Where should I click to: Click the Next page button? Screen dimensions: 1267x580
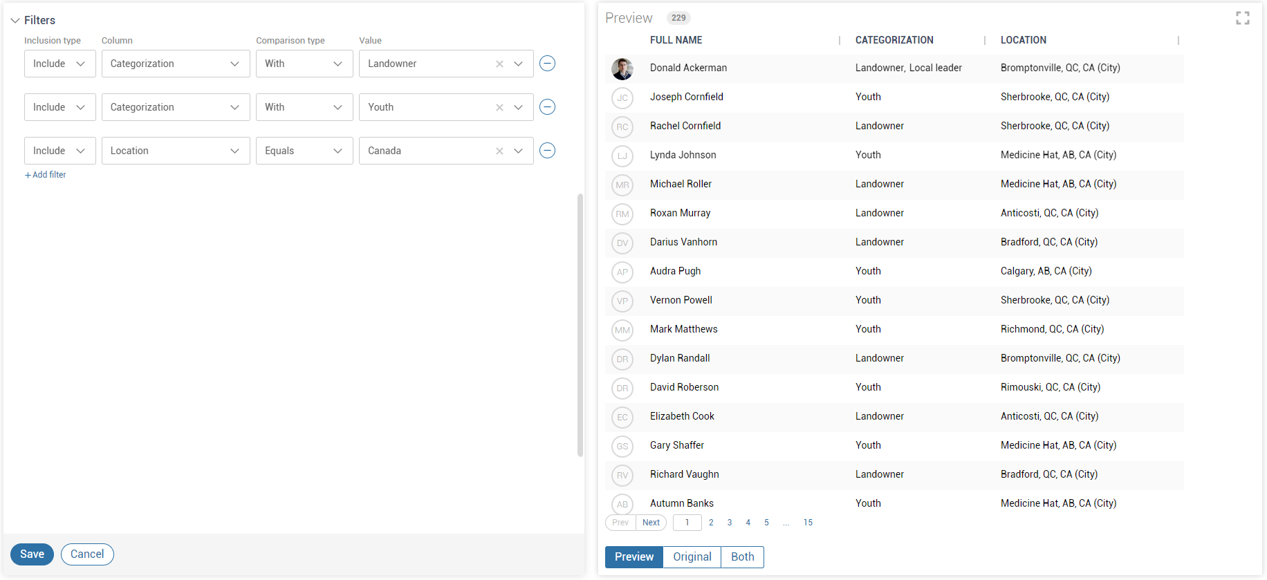tap(651, 523)
